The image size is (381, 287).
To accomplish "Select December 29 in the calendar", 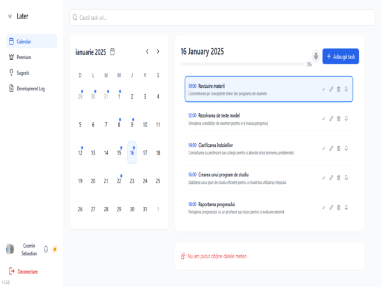I will (x=80, y=96).
